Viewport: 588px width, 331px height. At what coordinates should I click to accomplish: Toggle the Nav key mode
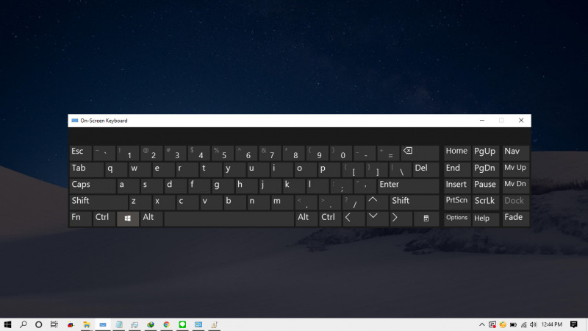pos(516,153)
